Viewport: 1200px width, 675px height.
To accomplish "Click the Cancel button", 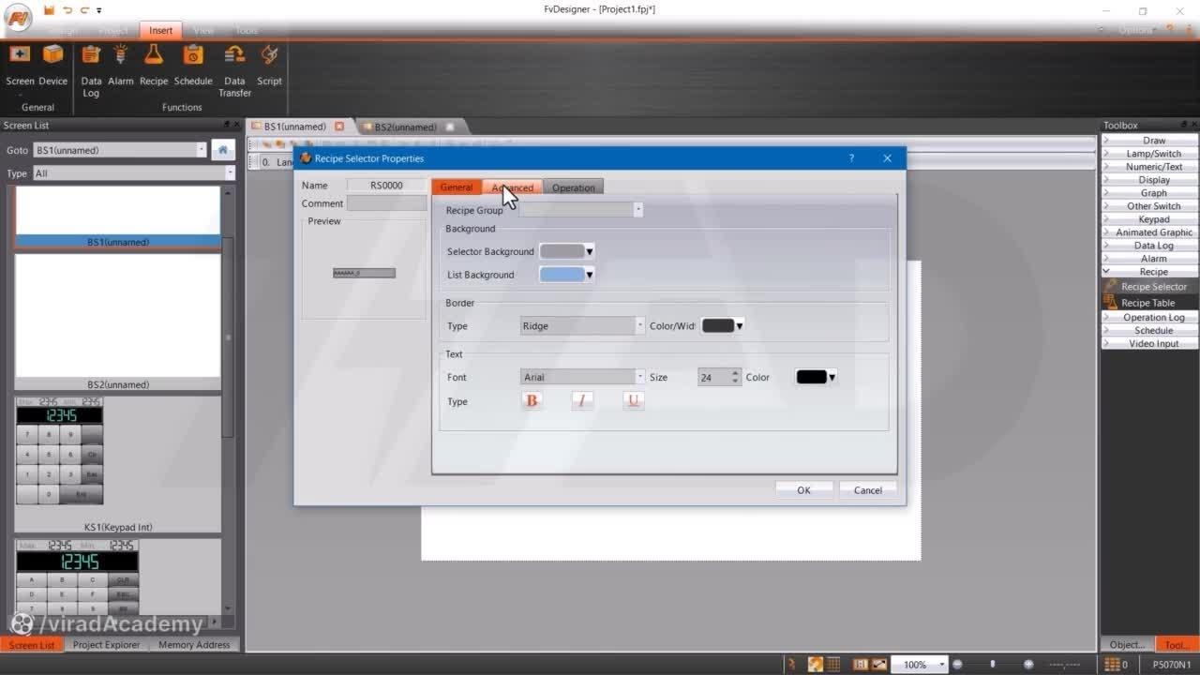I will pos(867,490).
